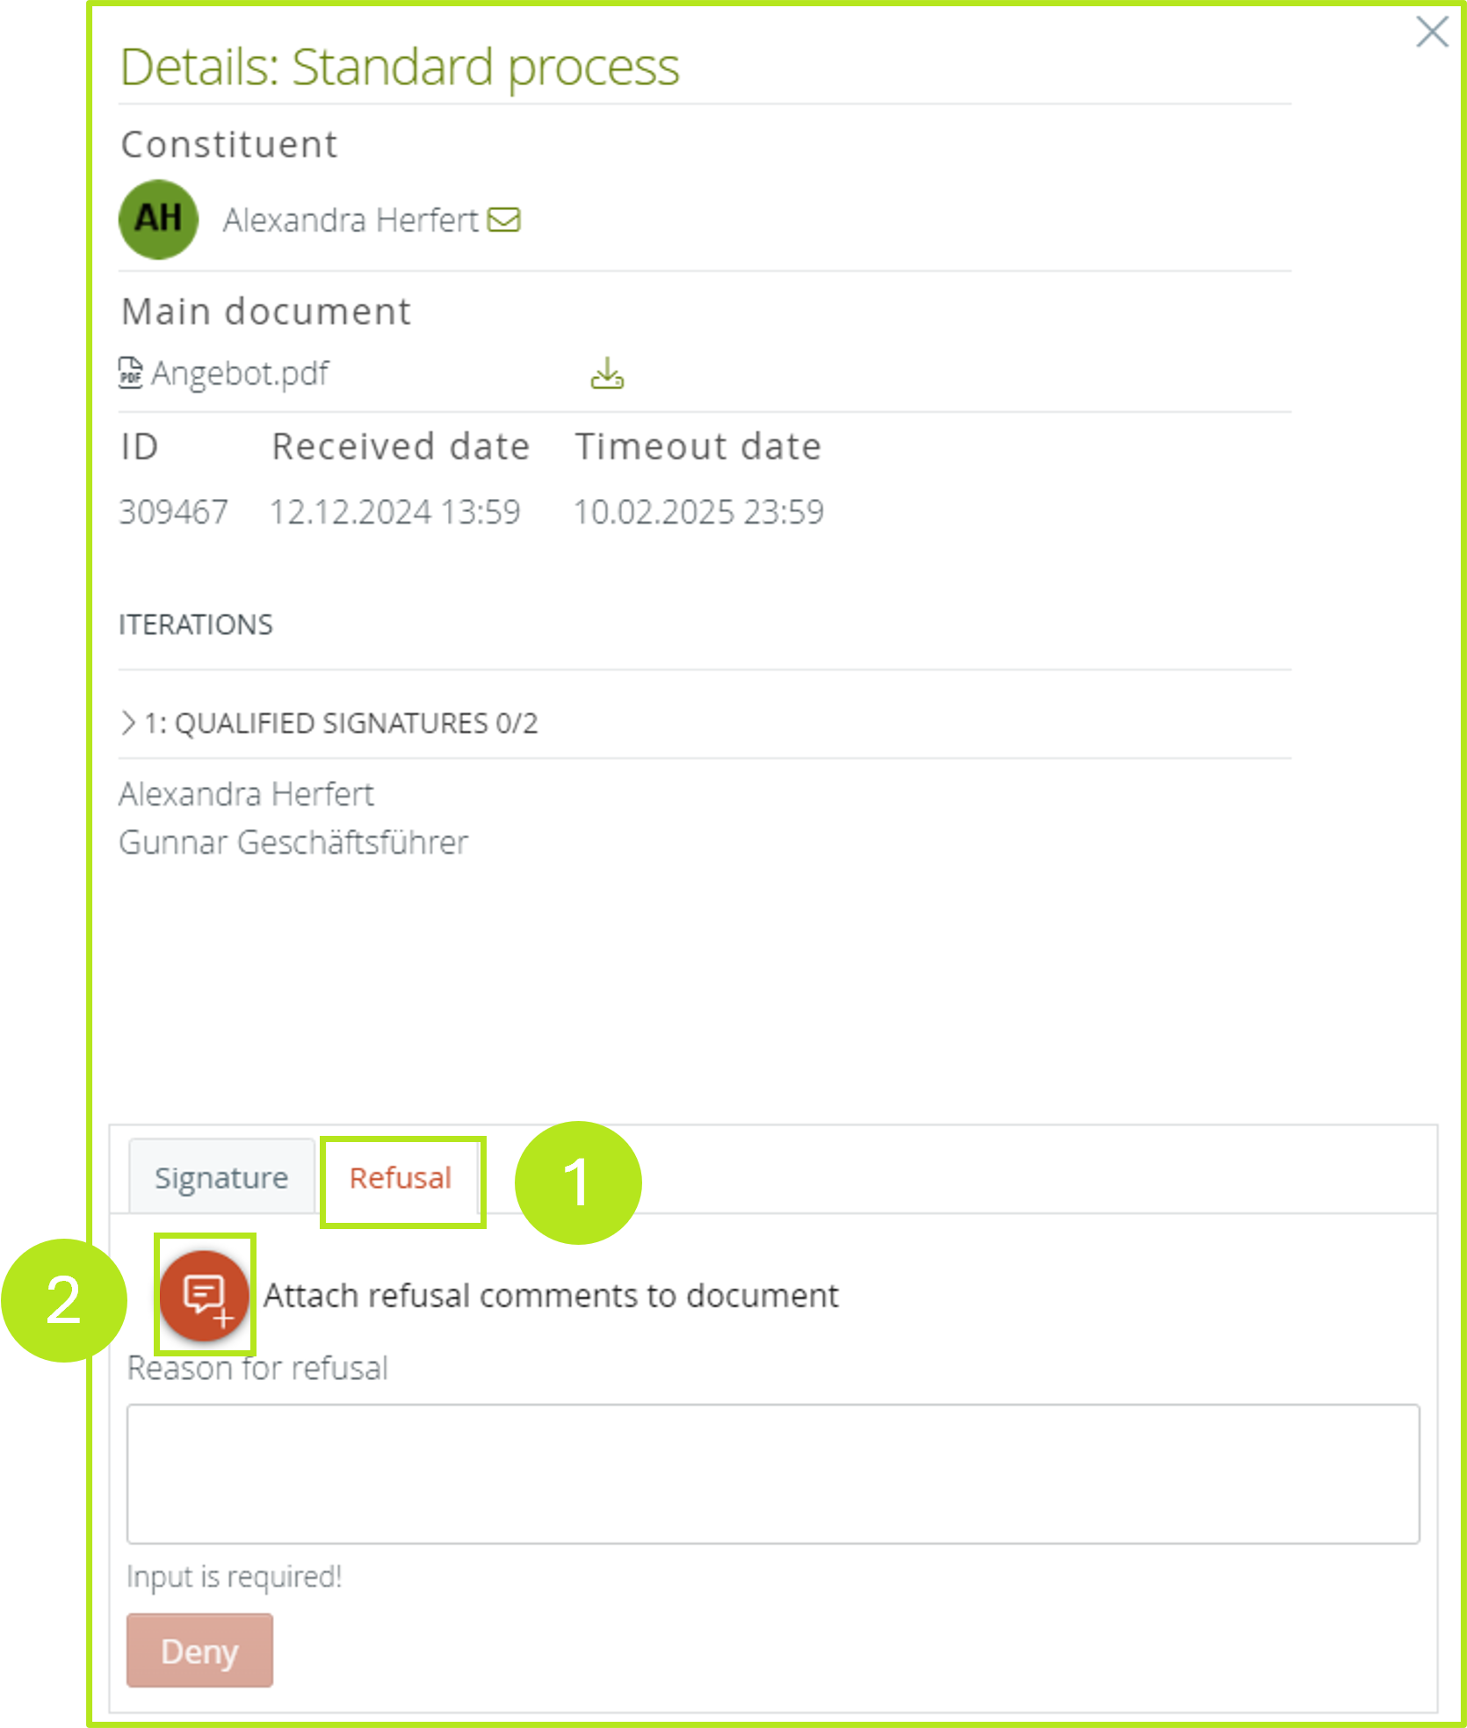Close the Details: Standard process panel
1467x1728 pixels.
(x=1431, y=33)
